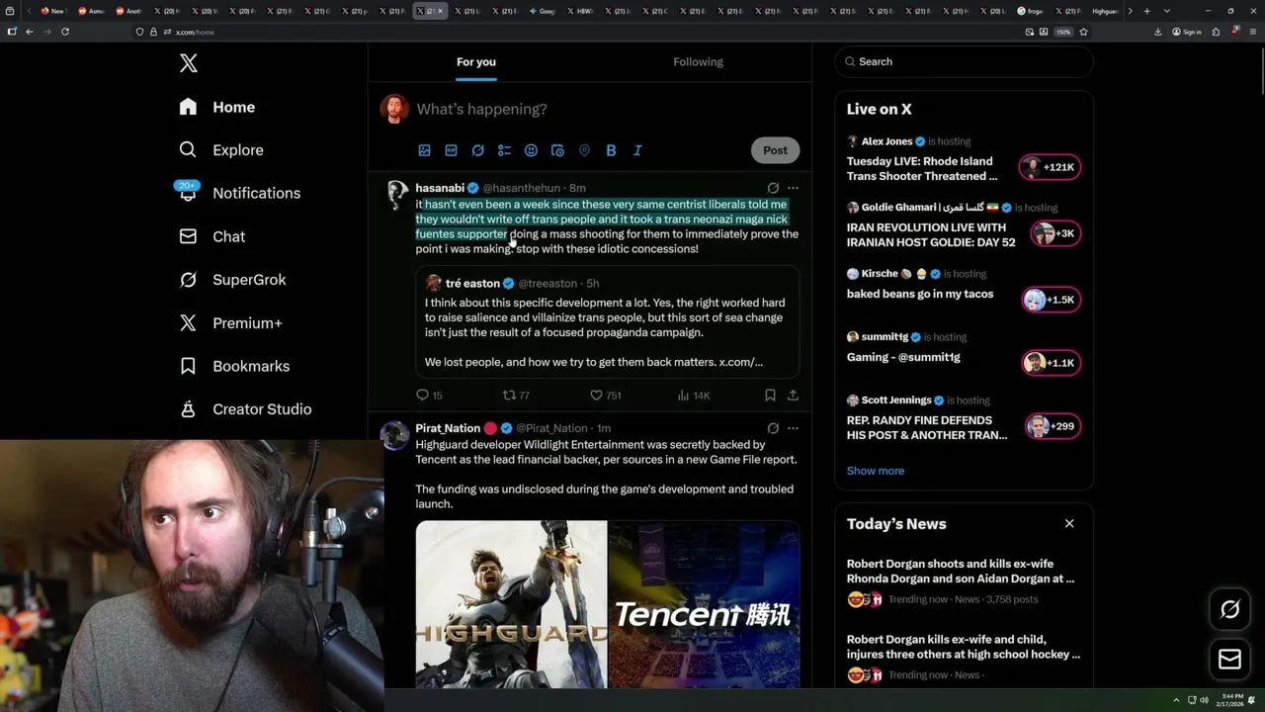Click the Post button
Screen dimensions: 1265x712
pos(775,150)
